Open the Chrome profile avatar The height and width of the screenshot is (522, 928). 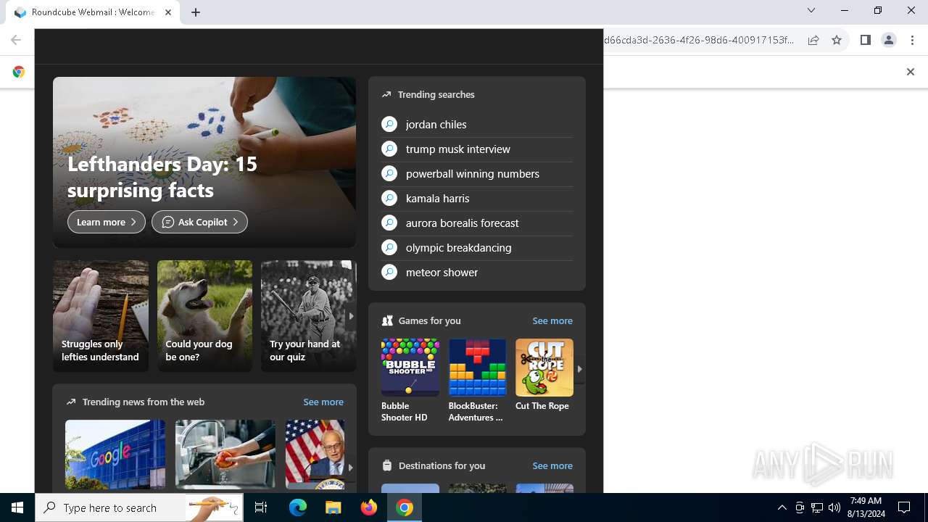coord(889,41)
